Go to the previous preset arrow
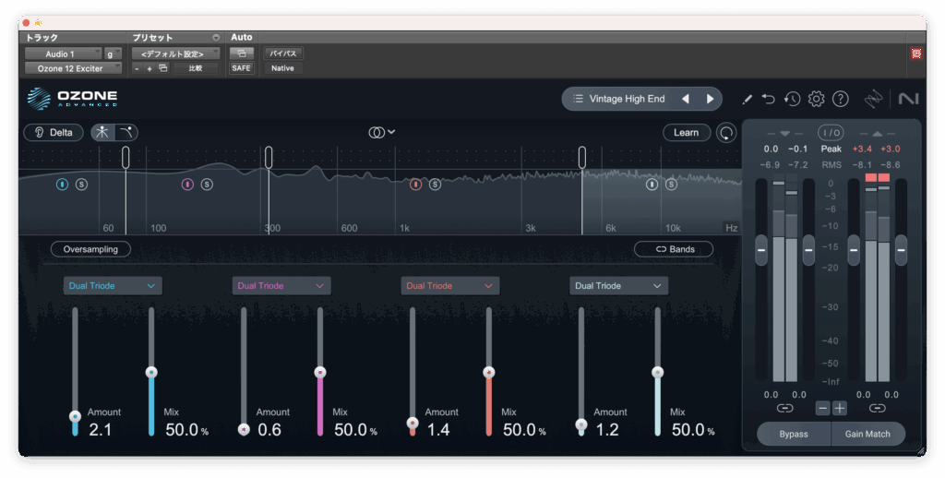 click(685, 99)
